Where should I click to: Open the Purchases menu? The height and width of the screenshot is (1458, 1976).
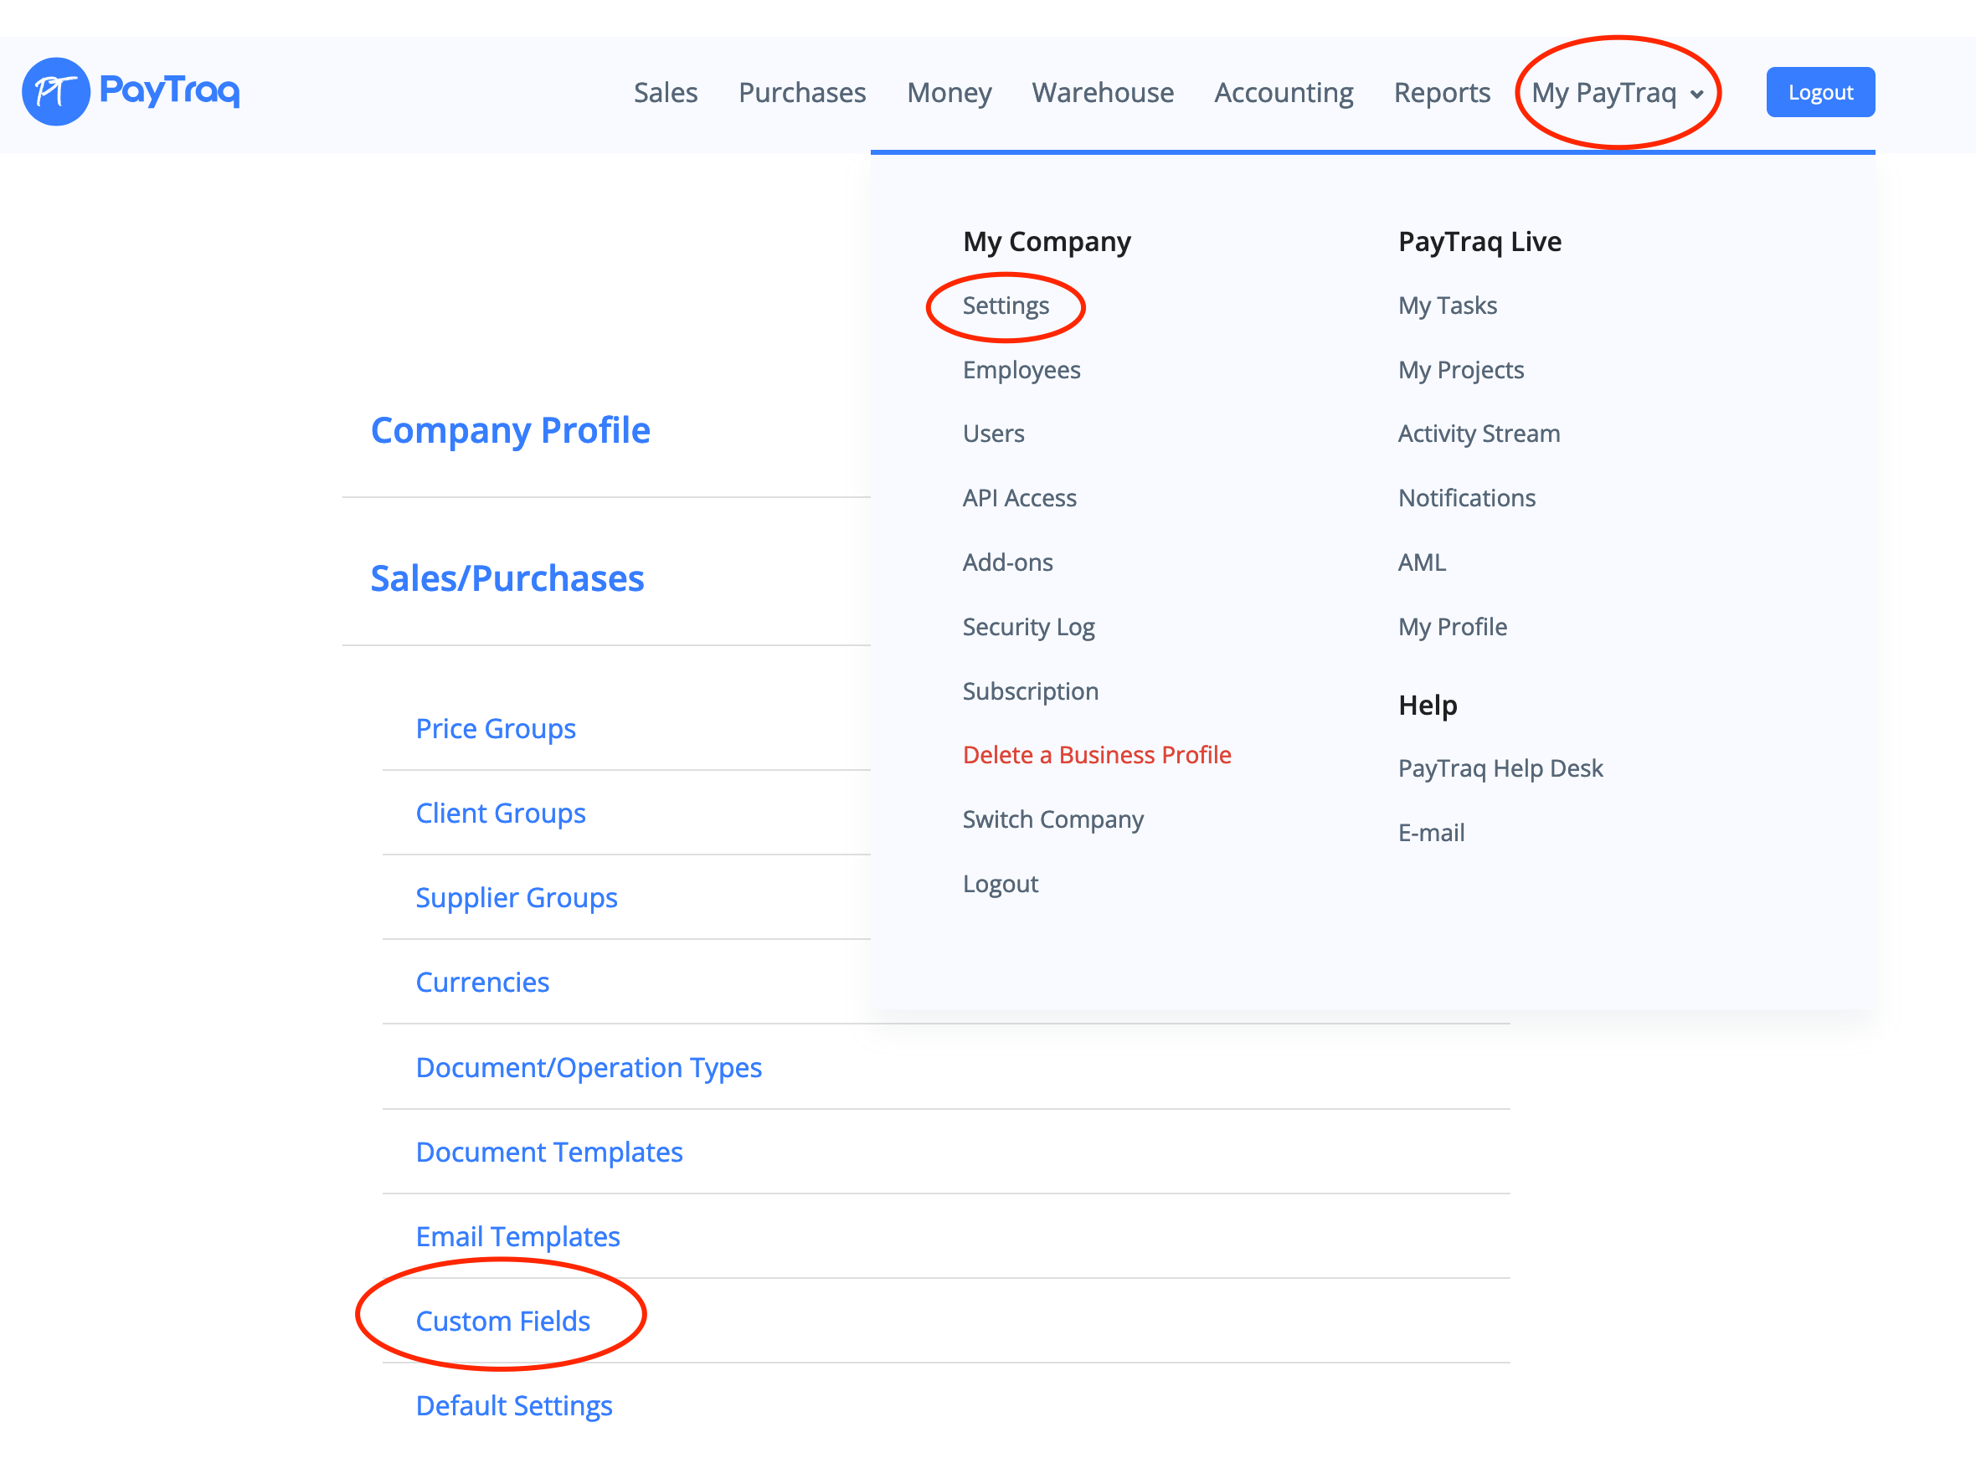click(801, 93)
